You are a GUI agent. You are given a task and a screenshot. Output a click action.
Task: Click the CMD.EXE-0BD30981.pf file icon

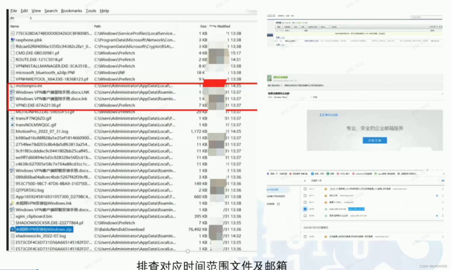12,53
